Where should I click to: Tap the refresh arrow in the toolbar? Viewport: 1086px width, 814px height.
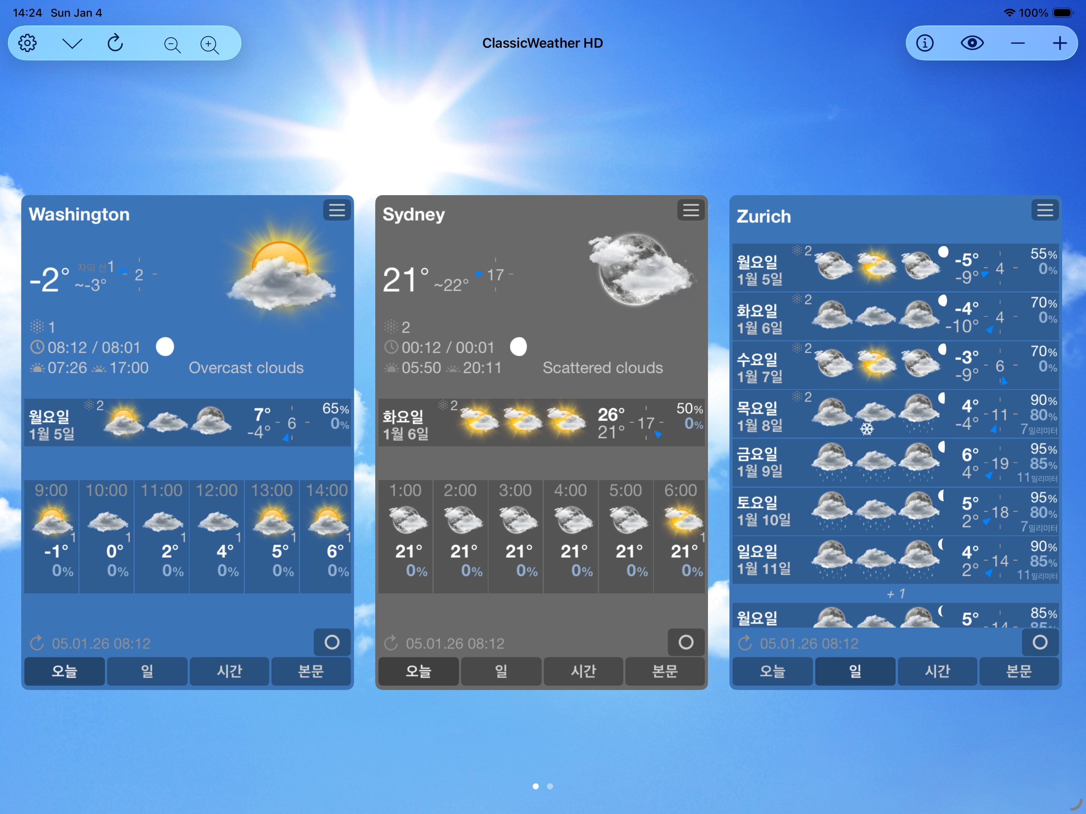pos(115,43)
